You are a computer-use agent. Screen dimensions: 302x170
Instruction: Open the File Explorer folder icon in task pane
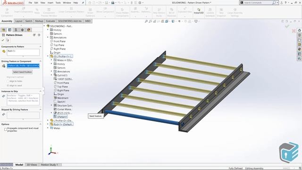(299, 40)
